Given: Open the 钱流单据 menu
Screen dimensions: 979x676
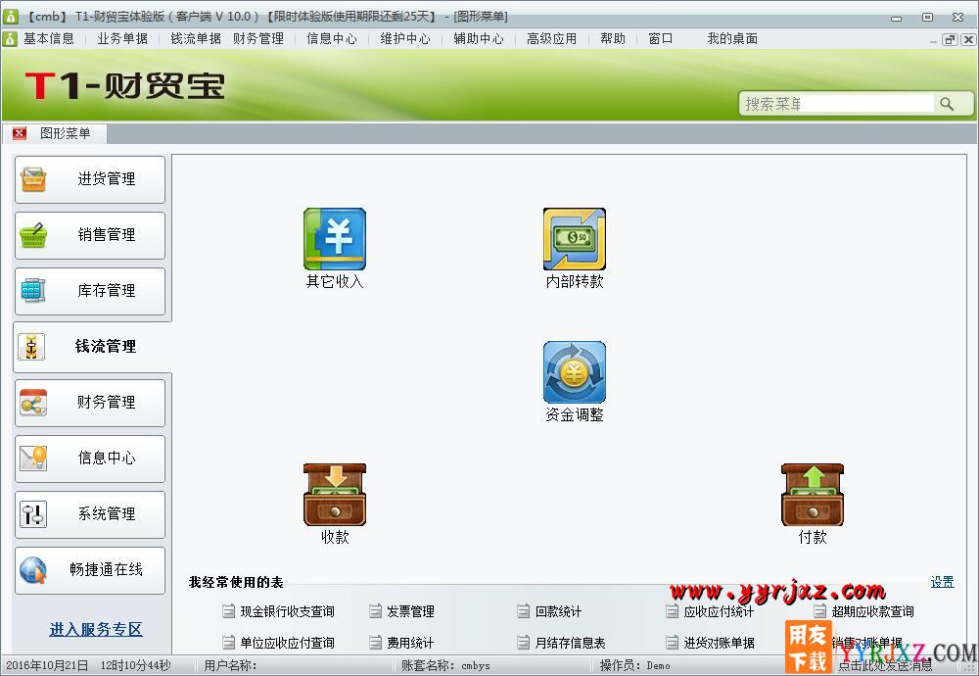Looking at the screenshot, I should click(x=196, y=39).
